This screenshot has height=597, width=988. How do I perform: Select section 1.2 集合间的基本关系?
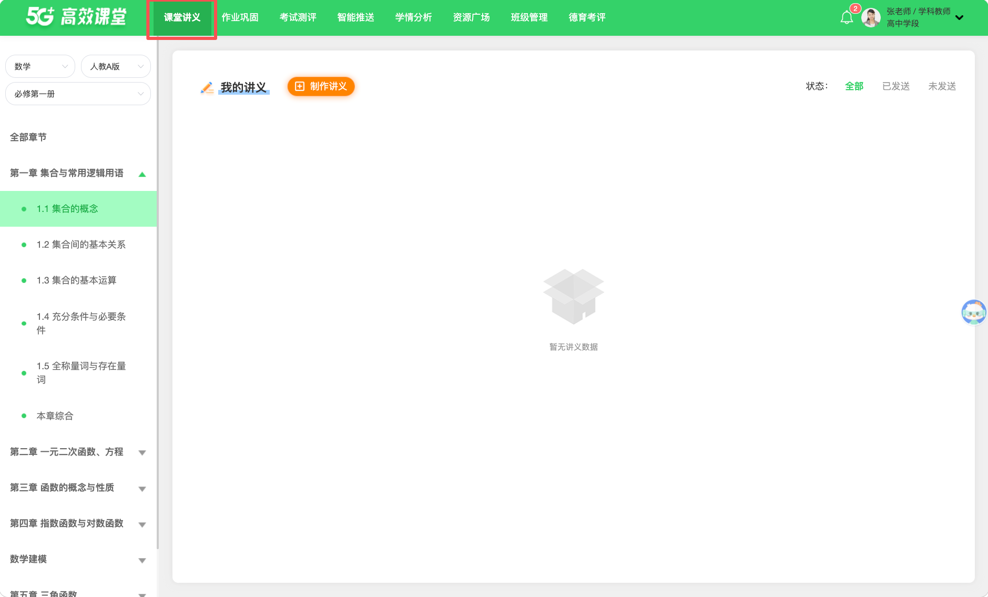78,245
